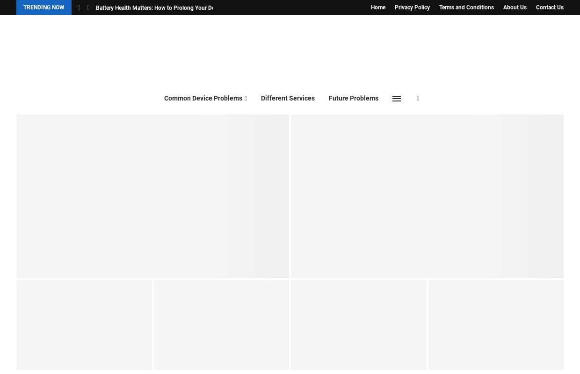Select the first small post thumbnail in lower row

pyautogui.click(x=84, y=325)
